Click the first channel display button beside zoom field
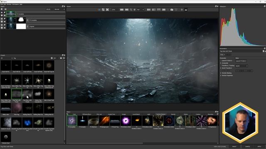The height and width of the screenshot is (149, 266). point(122,10)
